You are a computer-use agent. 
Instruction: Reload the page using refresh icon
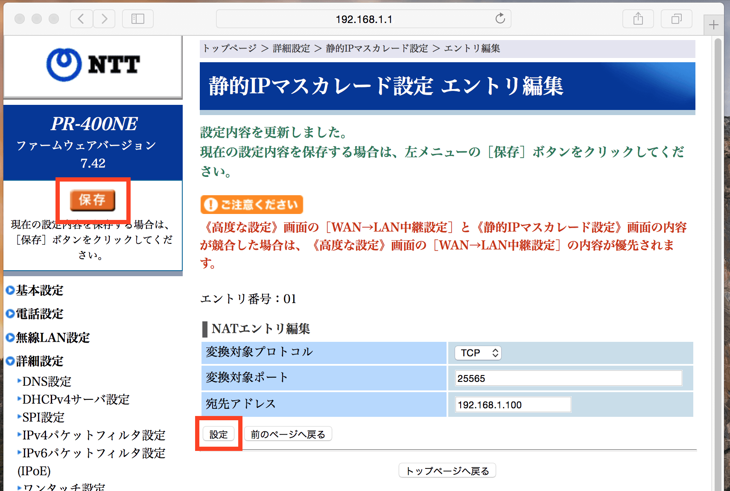pos(499,18)
